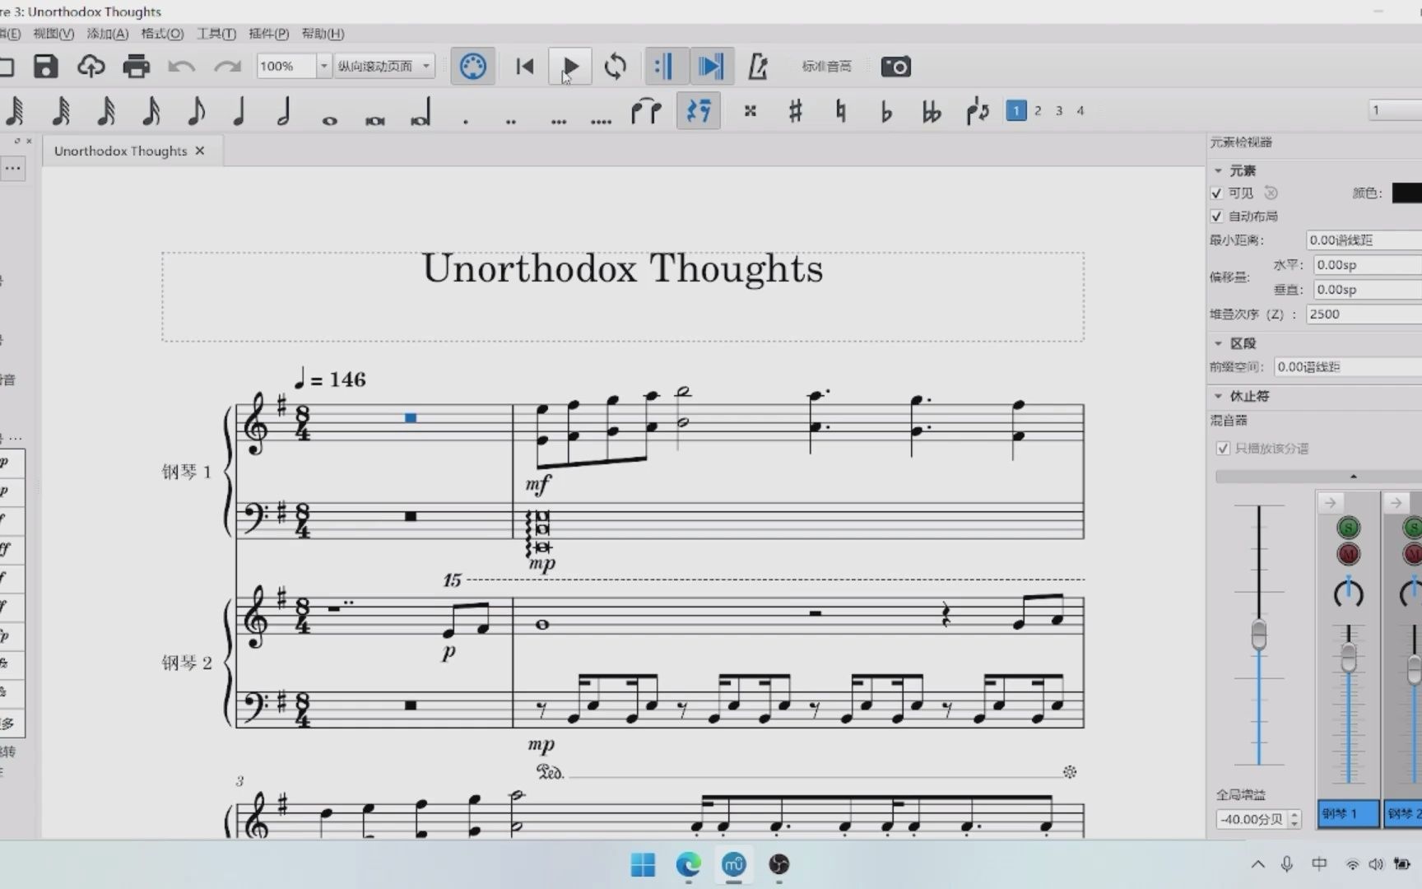Open the 添加(A) menu
The image size is (1422, 889).
coord(108,34)
